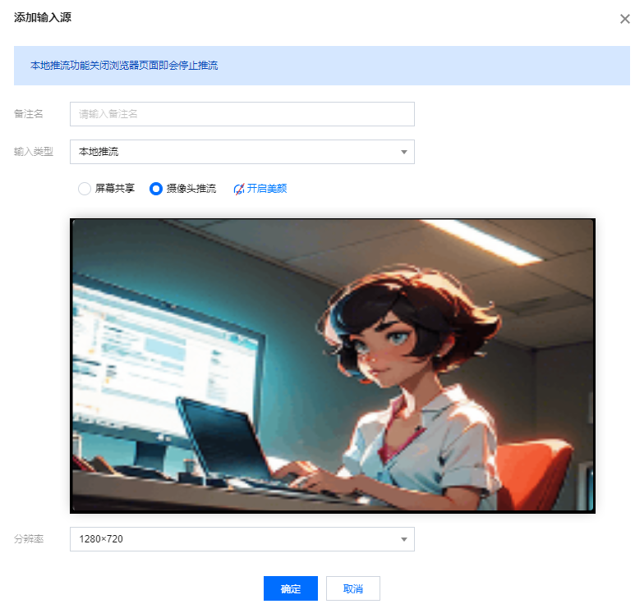The image size is (635, 604).
Task: Close the 添加输入源 dialog
Action: [625, 19]
